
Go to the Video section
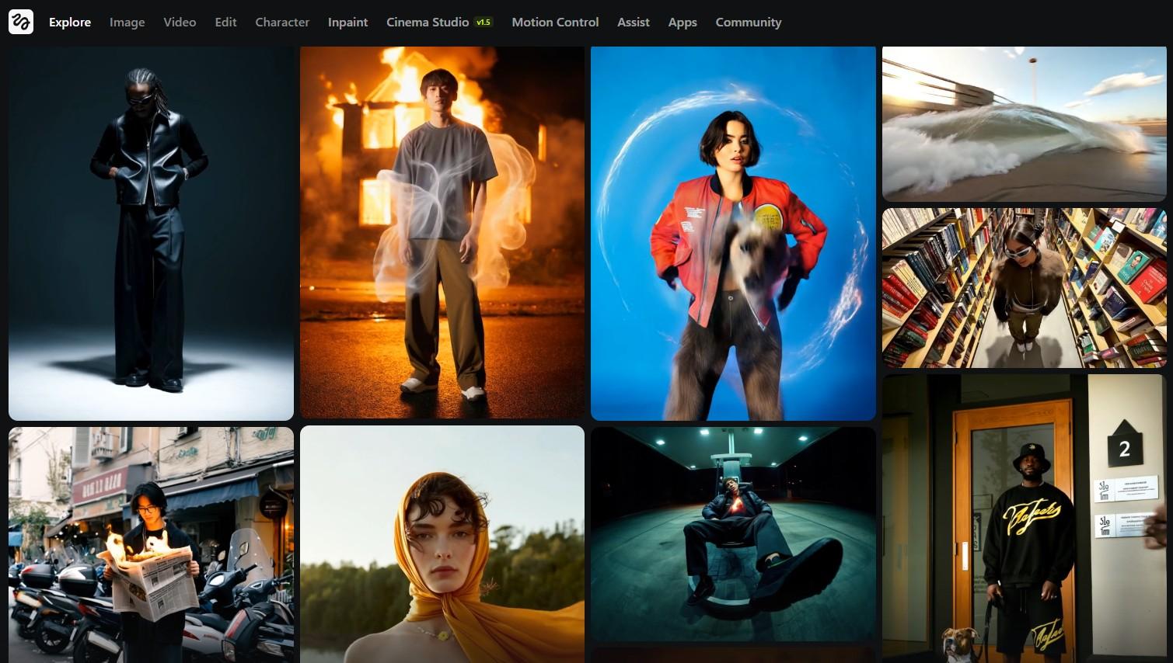(180, 23)
